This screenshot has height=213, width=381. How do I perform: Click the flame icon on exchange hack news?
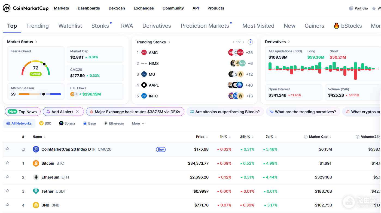[92, 112]
